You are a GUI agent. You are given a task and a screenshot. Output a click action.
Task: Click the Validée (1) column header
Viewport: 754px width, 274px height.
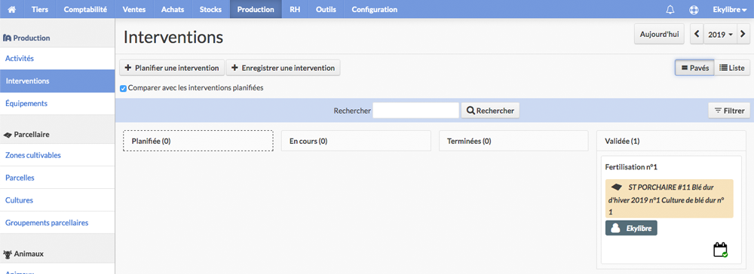(671, 141)
